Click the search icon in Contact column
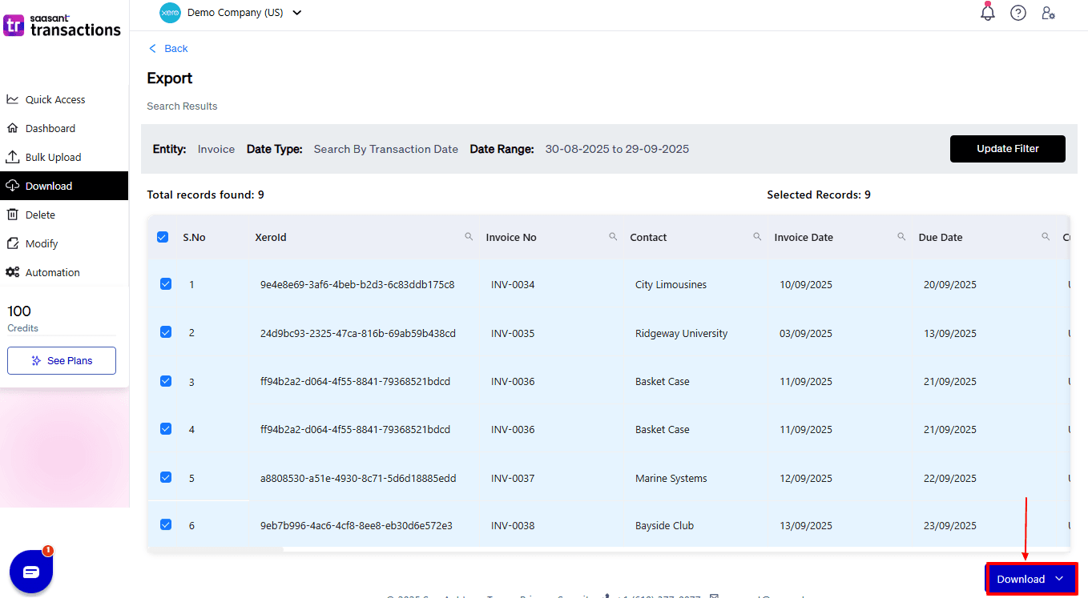Screen dimensions: 1088x598 click(757, 237)
